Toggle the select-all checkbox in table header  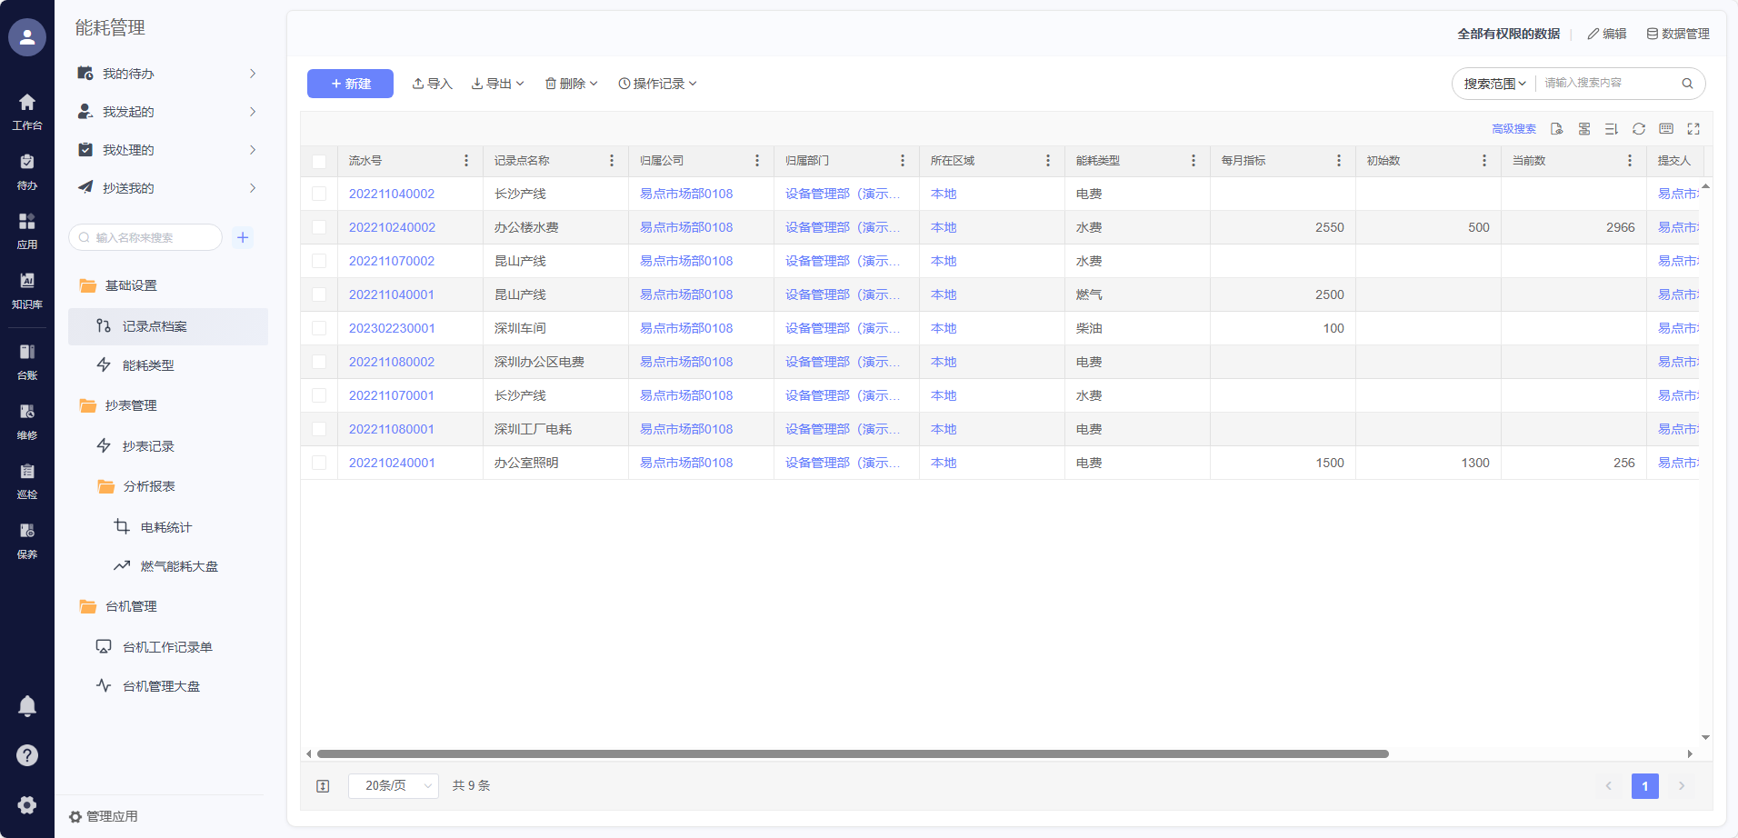[x=319, y=161]
